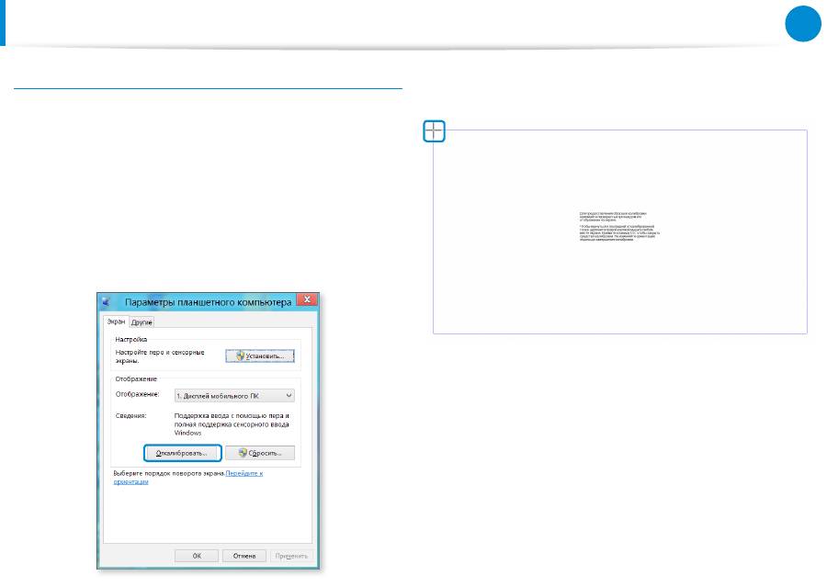Click the dialog title Параметры планшетного компьютера
This screenshot has width=827, height=587.
tap(208, 301)
